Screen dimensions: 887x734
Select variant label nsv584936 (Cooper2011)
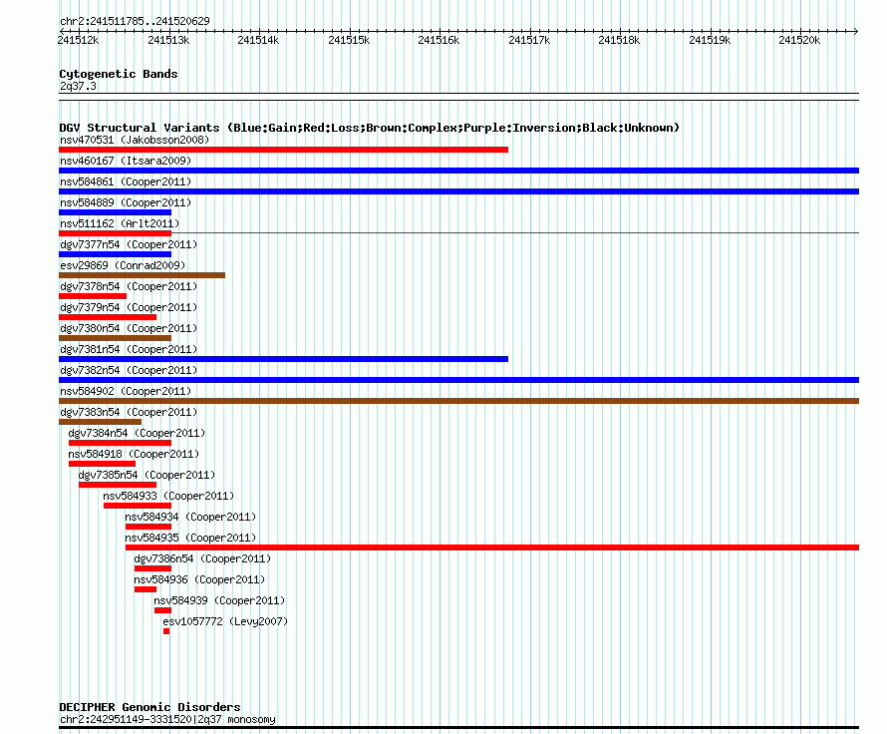tap(199, 579)
